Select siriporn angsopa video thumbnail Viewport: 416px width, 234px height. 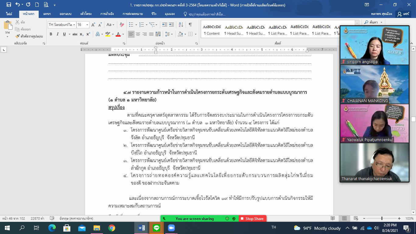tap(374, 45)
